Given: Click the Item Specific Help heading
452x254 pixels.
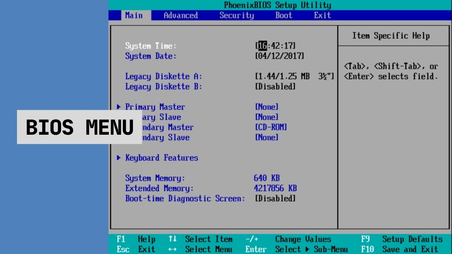Looking at the screenshot, I should pyautogui.click(x=391, y=36).
